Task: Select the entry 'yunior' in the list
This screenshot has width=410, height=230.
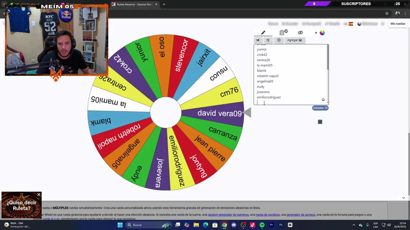Action: 262,49
